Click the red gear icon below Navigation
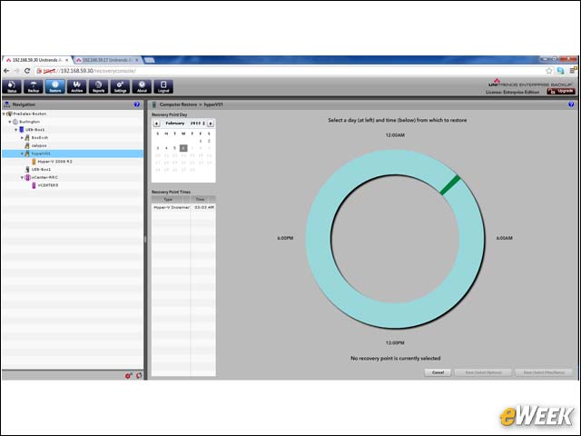 [x=128, y=375]
